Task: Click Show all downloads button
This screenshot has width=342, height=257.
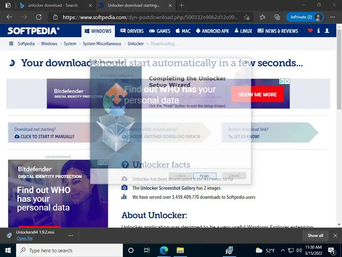Action: [315, 235]
